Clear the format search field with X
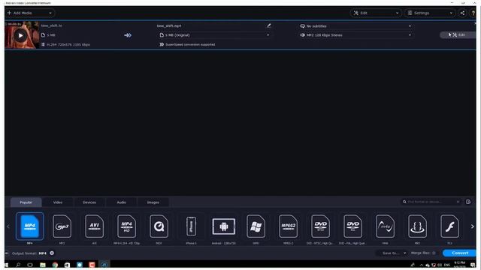The height and width of the screenshot is (270, 481). point(458,202)
